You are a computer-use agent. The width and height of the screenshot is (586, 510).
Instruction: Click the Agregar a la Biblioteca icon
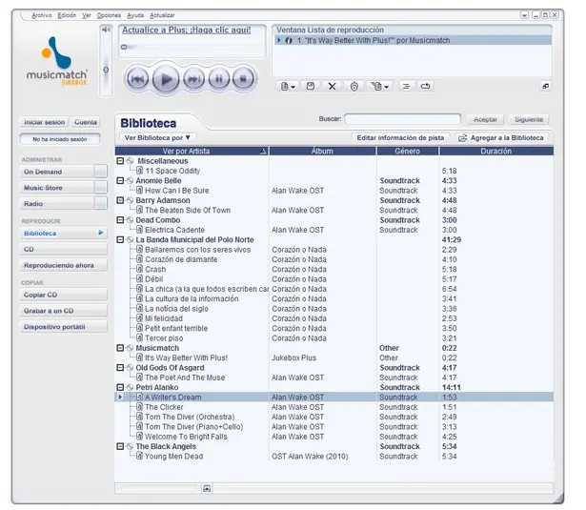pos(463,138)
